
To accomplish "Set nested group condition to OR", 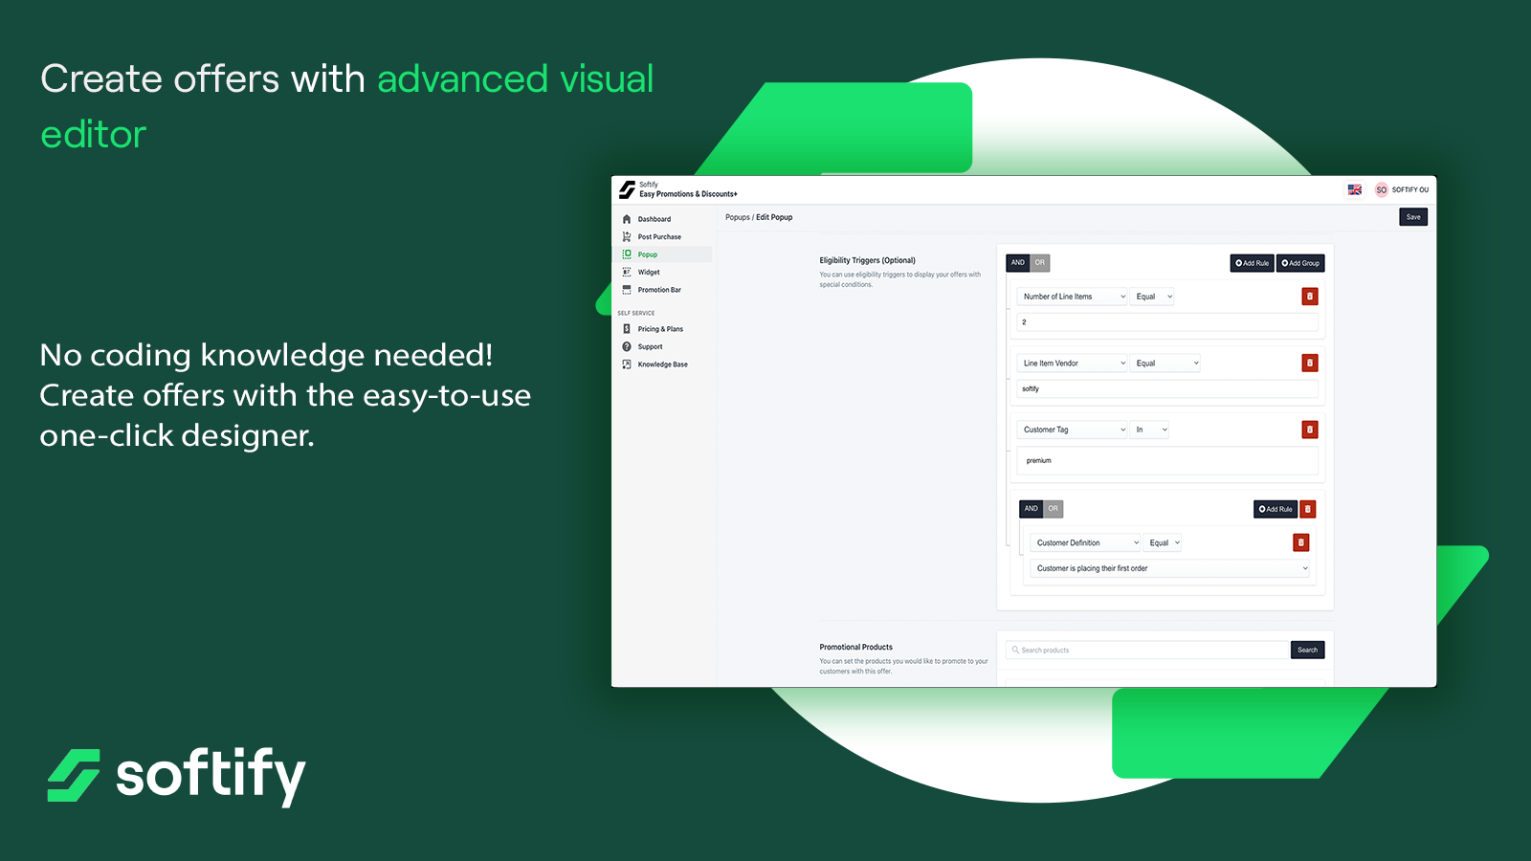I will pyautogui.click(x=1054, y=509).
